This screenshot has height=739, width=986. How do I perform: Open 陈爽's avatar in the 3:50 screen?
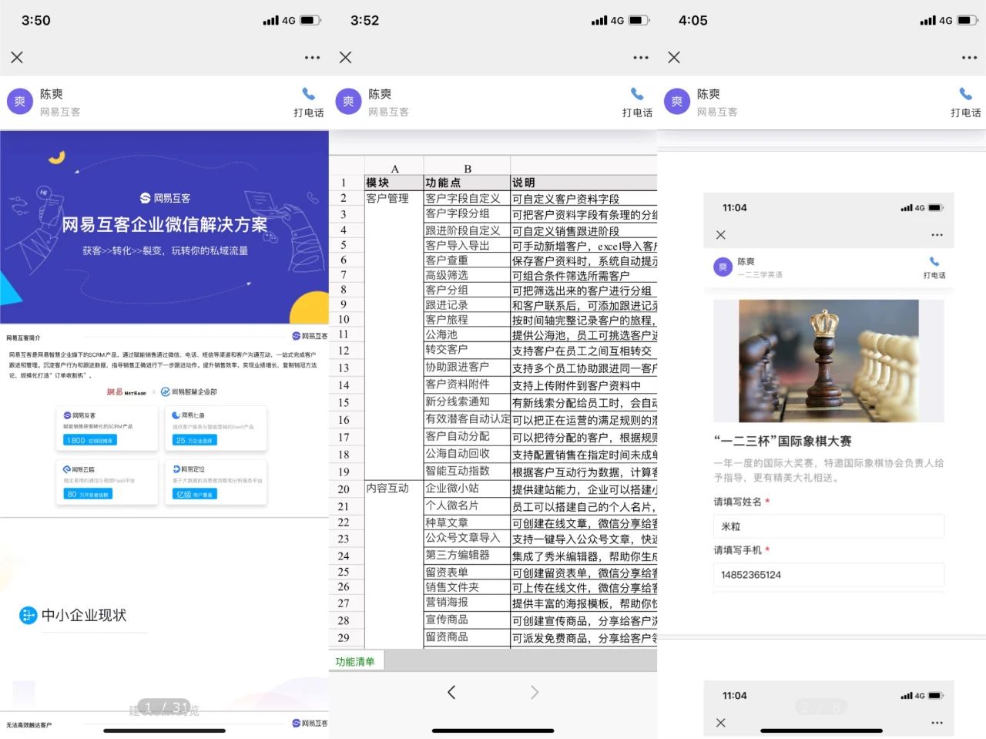pos(19,102)
